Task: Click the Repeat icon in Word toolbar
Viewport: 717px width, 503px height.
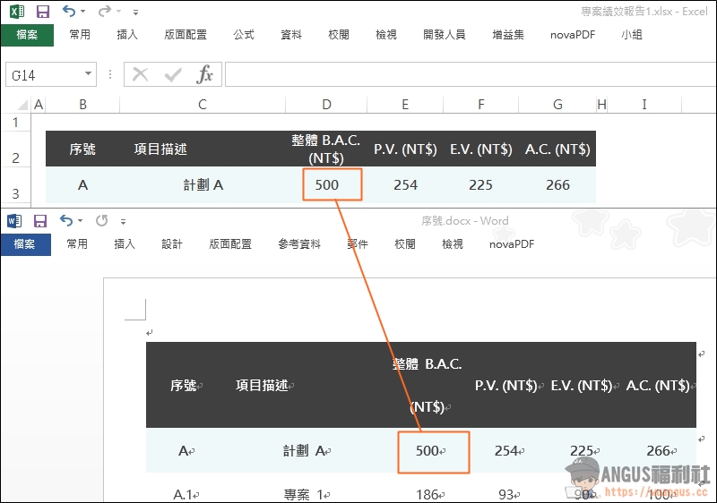Action: (x=101, y=221)
